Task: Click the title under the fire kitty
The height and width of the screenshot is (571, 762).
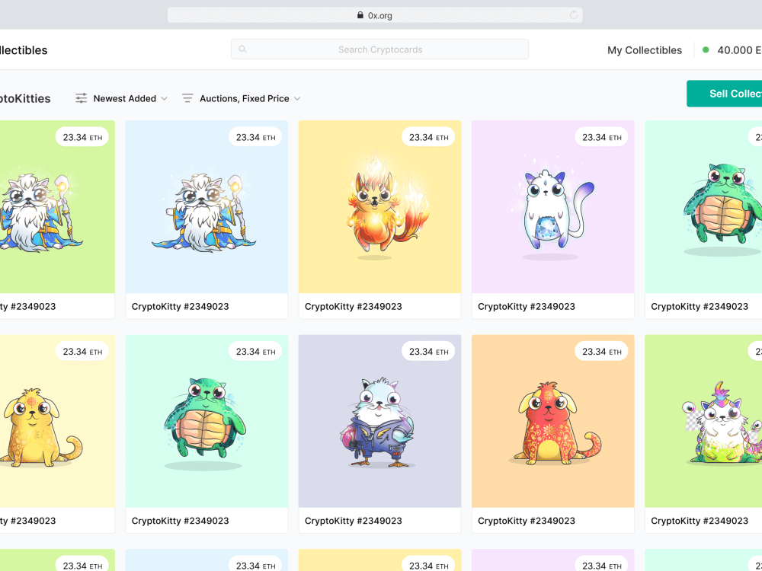Action: click(x=354, y=306)
